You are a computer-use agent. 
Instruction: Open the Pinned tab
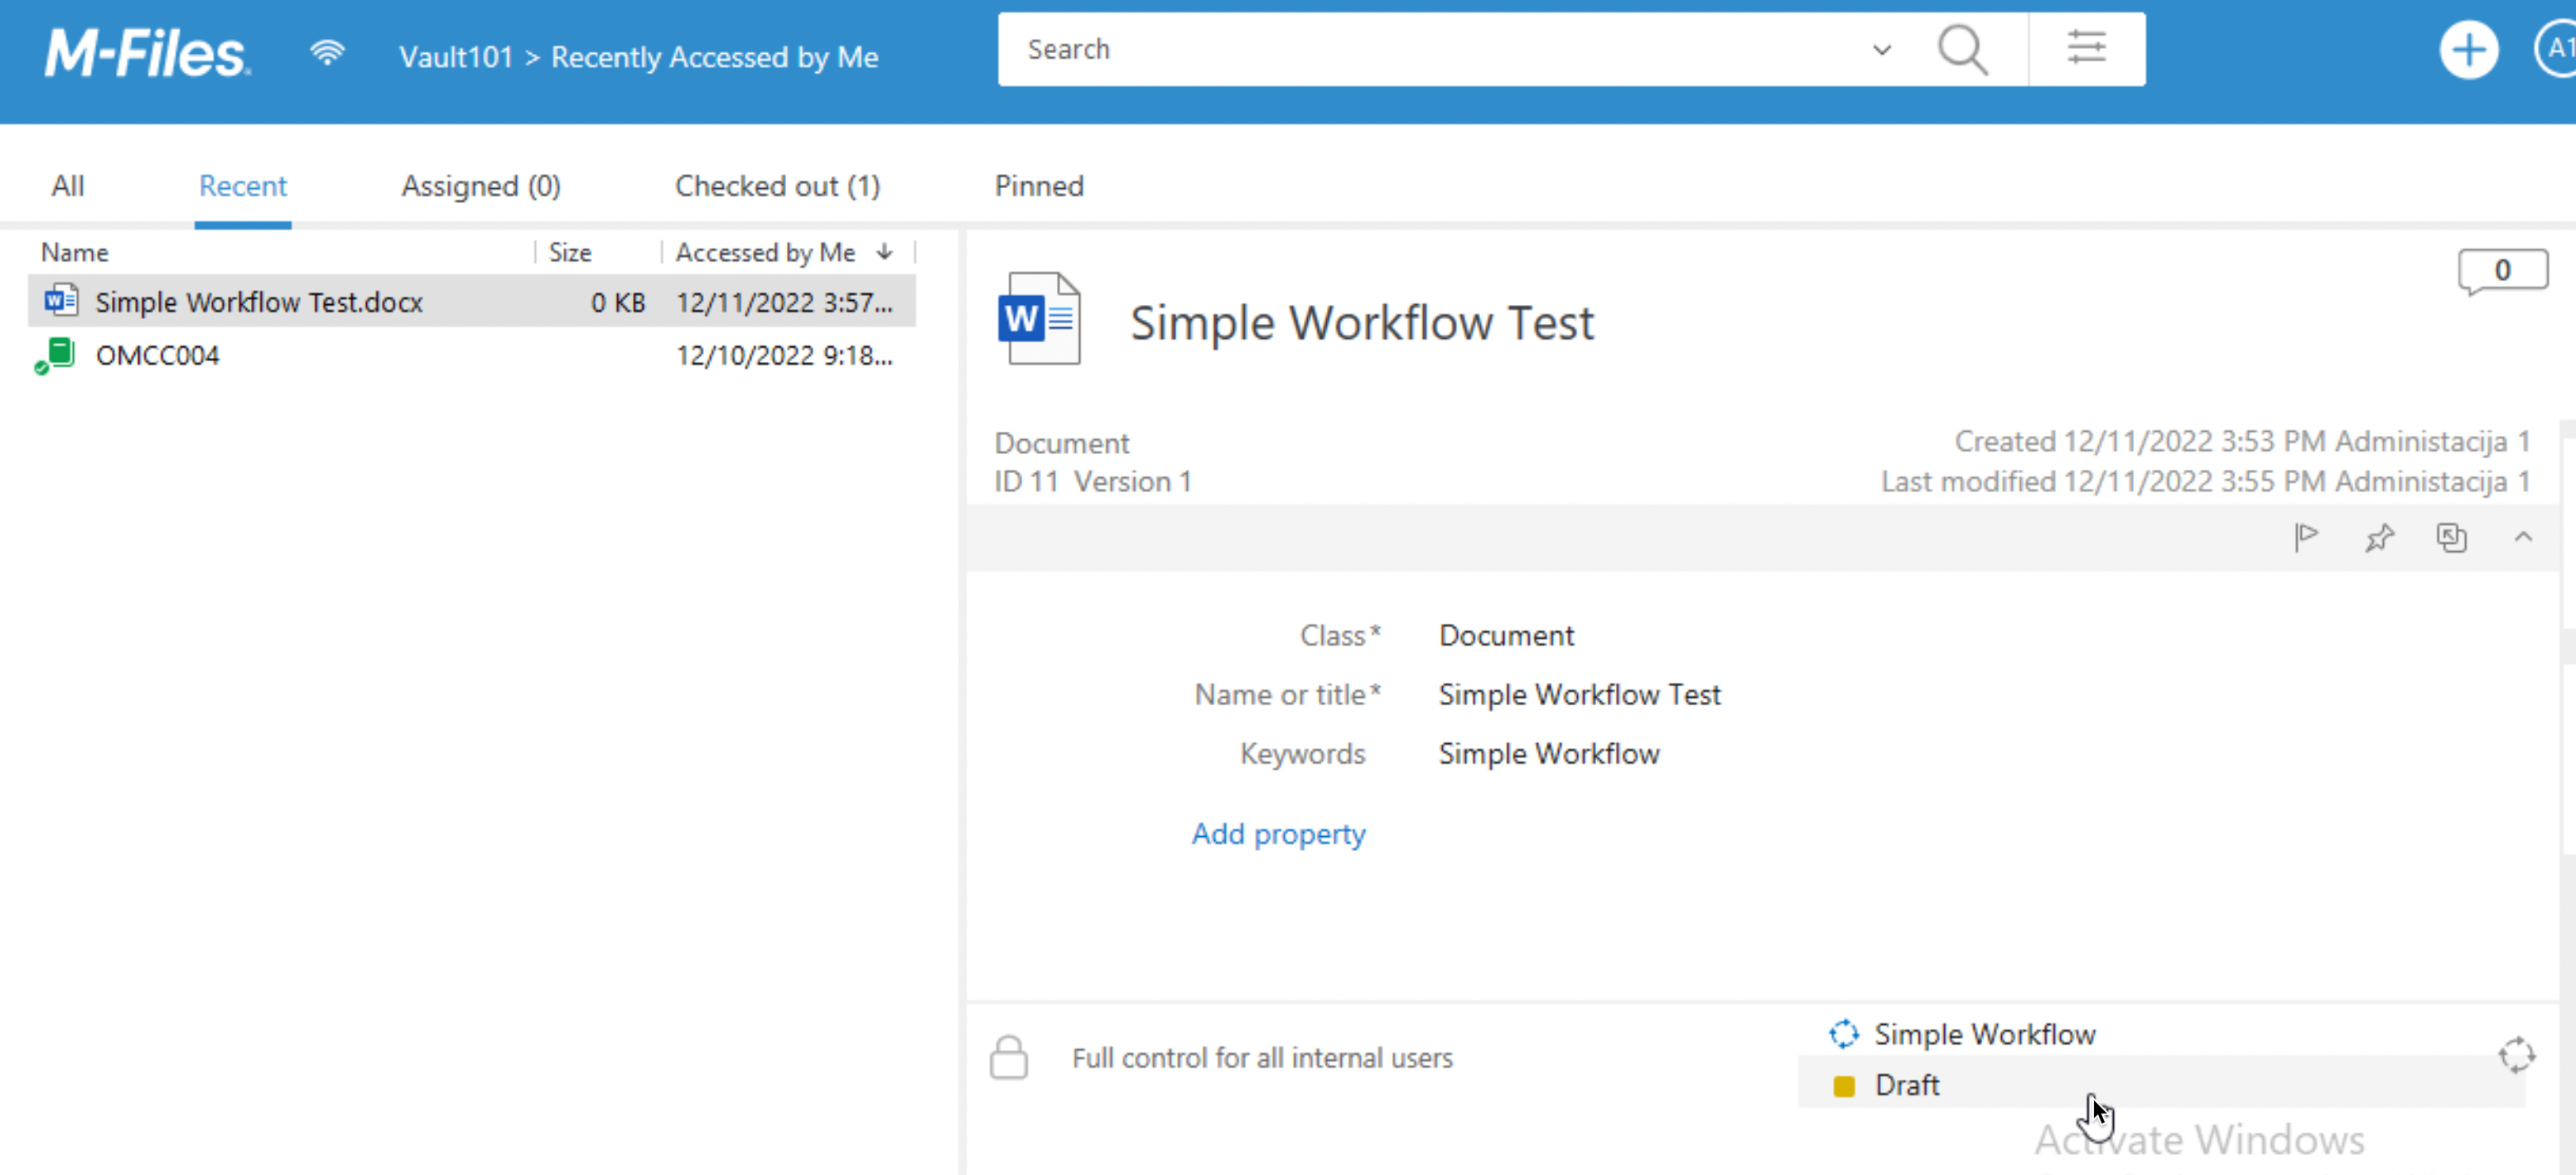click(1038, 185)
